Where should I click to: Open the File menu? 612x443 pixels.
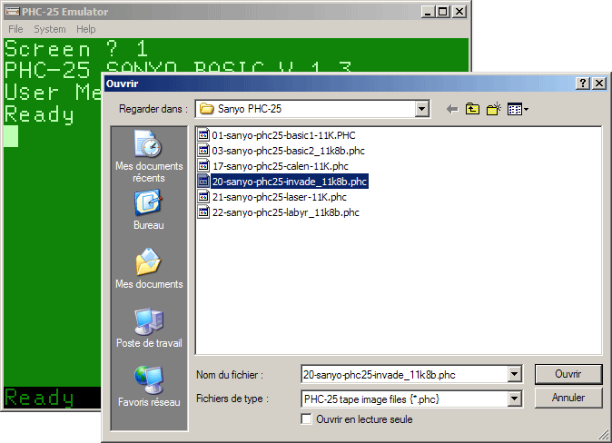[15, 30]
